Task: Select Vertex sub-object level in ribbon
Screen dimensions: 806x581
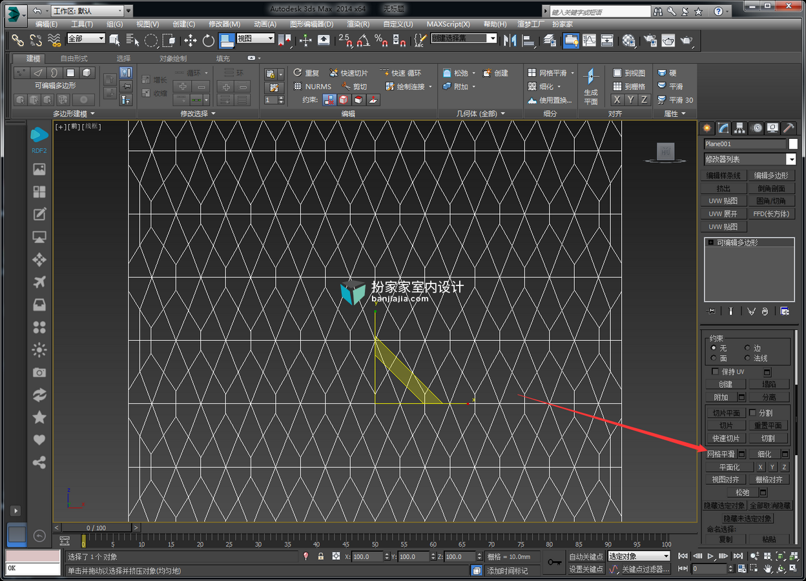Action: (x=21, y=72)
